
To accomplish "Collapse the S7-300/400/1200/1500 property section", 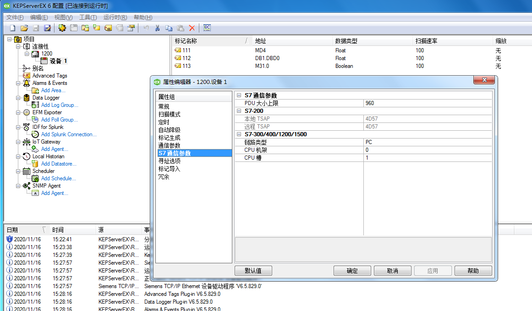I will [239, 134].
